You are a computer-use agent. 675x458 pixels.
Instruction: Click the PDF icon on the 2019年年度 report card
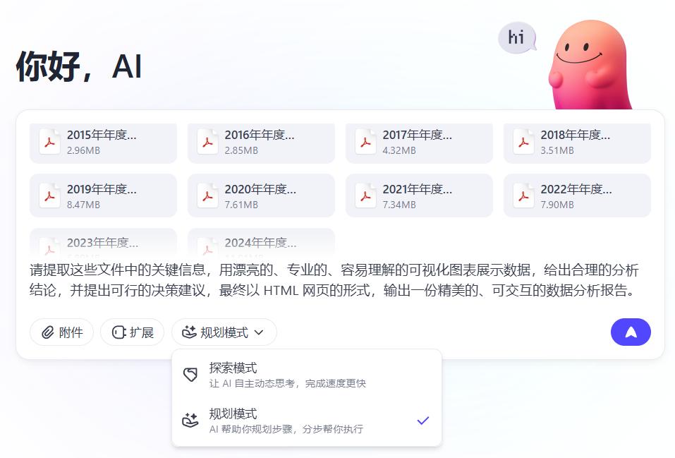pyautogui.click(x=49, y=195)
